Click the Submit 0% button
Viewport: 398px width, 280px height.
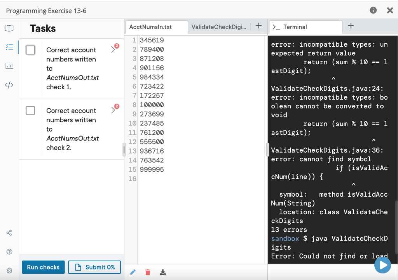(94, 267)
